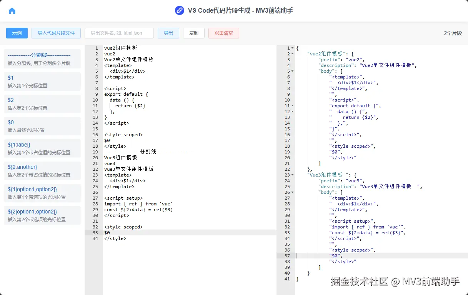Click source line 21 "vue3"
Viewport: 468px width, 295px height.
[110, 163]
